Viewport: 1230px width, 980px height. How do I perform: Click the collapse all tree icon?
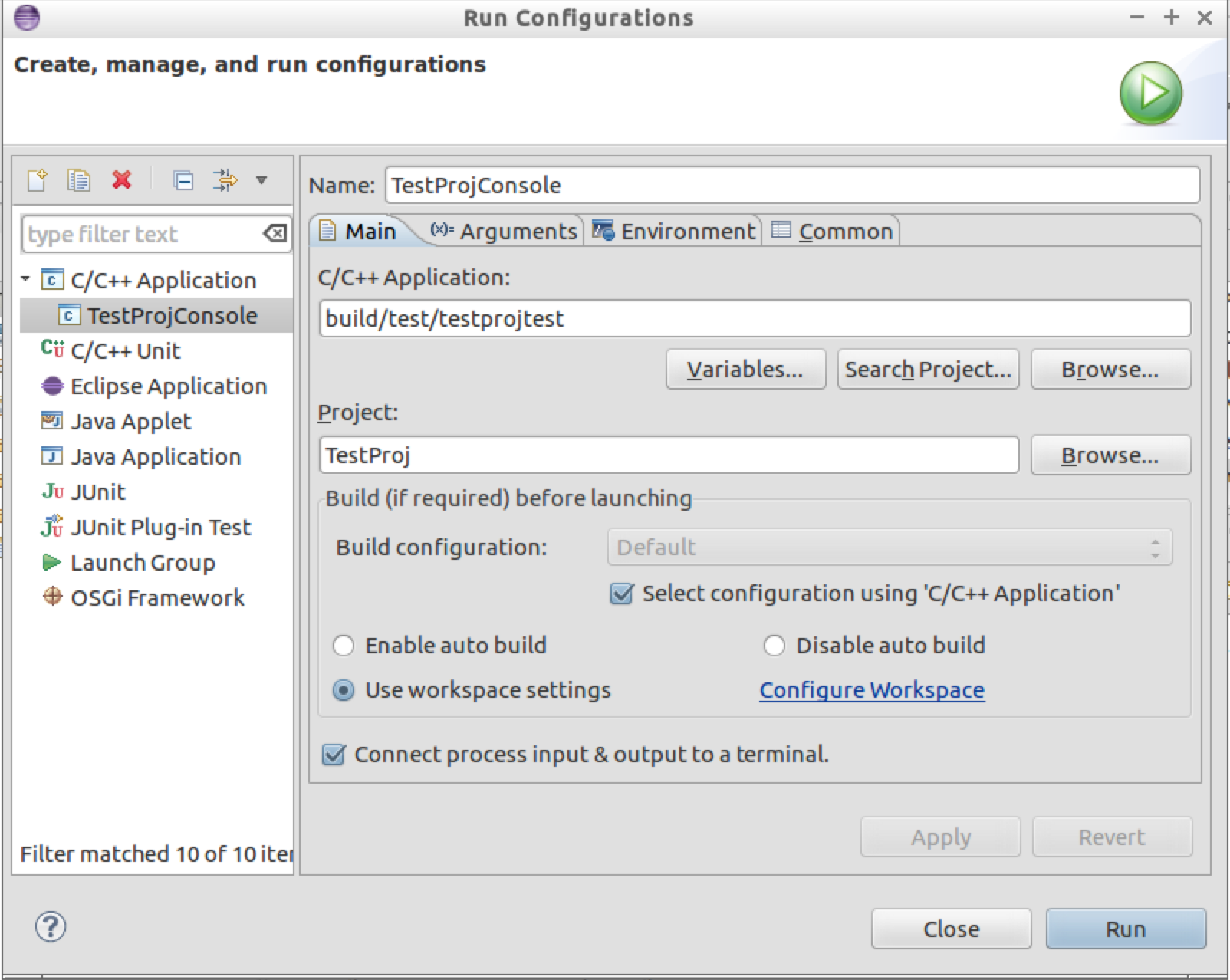(183, 180)
